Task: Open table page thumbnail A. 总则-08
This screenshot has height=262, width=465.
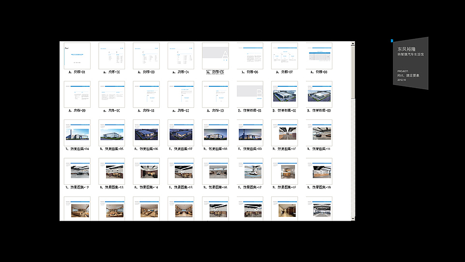Action: [x=319, y=56]
